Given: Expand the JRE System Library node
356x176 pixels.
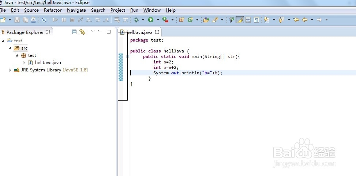Looking at the screenshot, I should click(10, 70).
